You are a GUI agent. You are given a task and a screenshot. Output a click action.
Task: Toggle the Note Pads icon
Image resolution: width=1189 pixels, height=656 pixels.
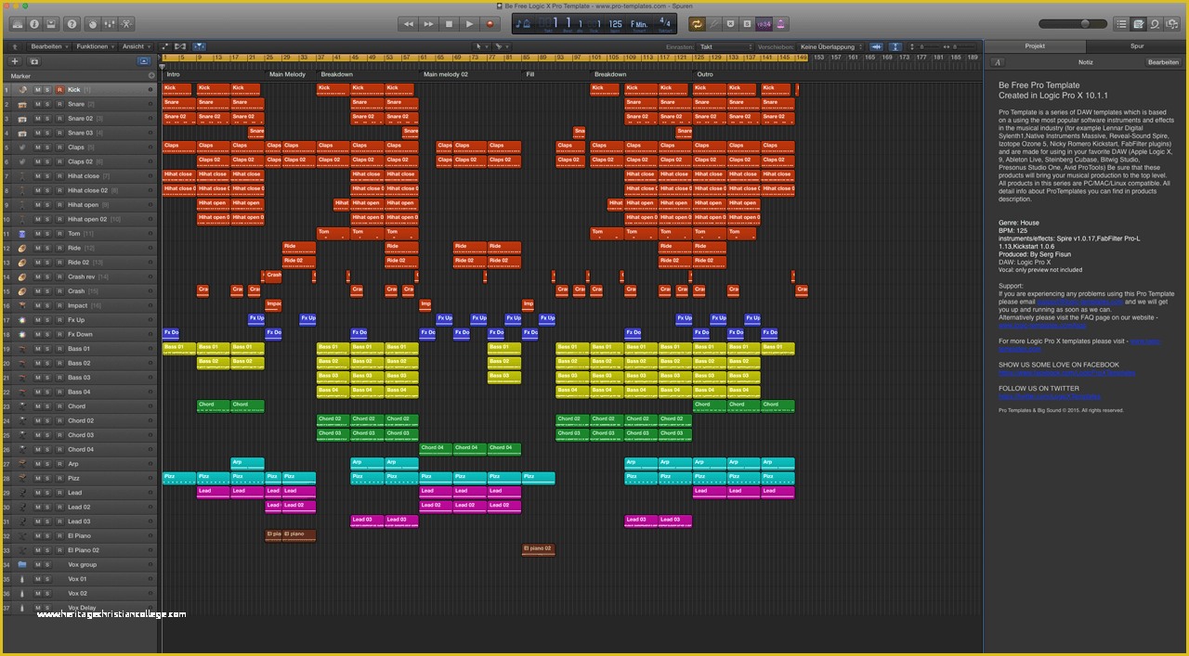(1138, 23)
